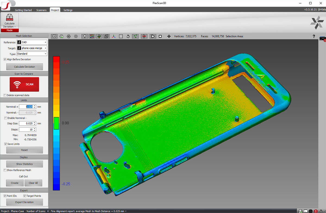Screen dimensions: 326x213
Task: Uncheck the Point IDs export option
Action: tap(4, 196)
